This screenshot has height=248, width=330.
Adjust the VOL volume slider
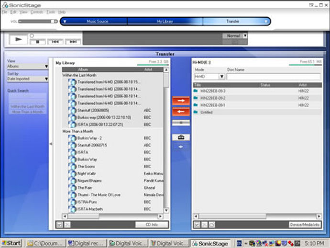click(38, 21)
